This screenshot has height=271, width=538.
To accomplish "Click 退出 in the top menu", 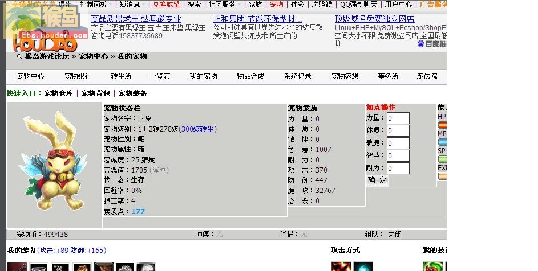I will point(65,5).
